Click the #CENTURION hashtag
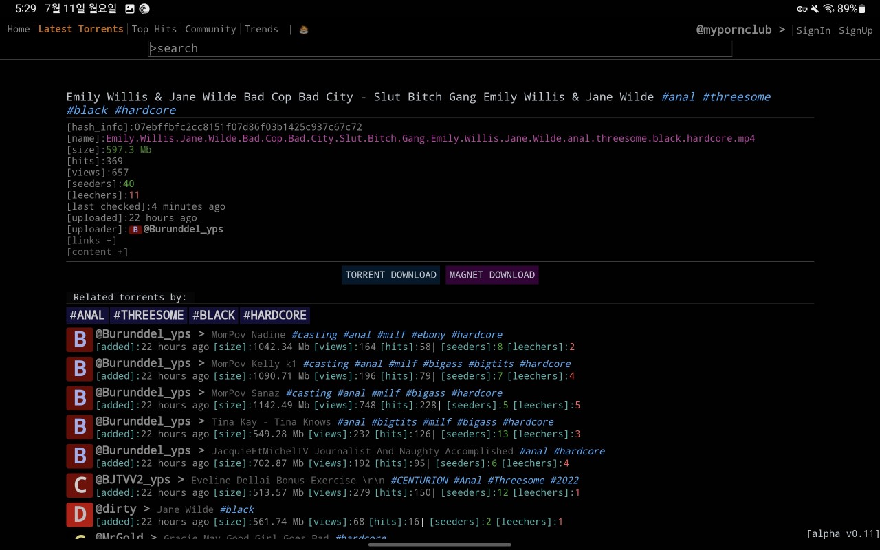Viewport: 880px width, 550px height. click(419, 481)
